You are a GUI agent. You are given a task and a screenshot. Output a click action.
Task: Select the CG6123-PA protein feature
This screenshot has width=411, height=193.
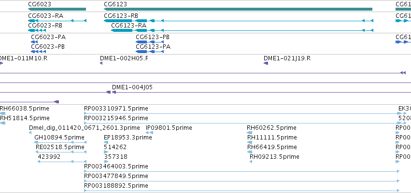(150, 52)
